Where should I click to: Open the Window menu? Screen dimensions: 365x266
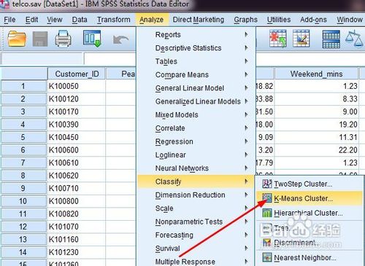[x=350, y=20]
